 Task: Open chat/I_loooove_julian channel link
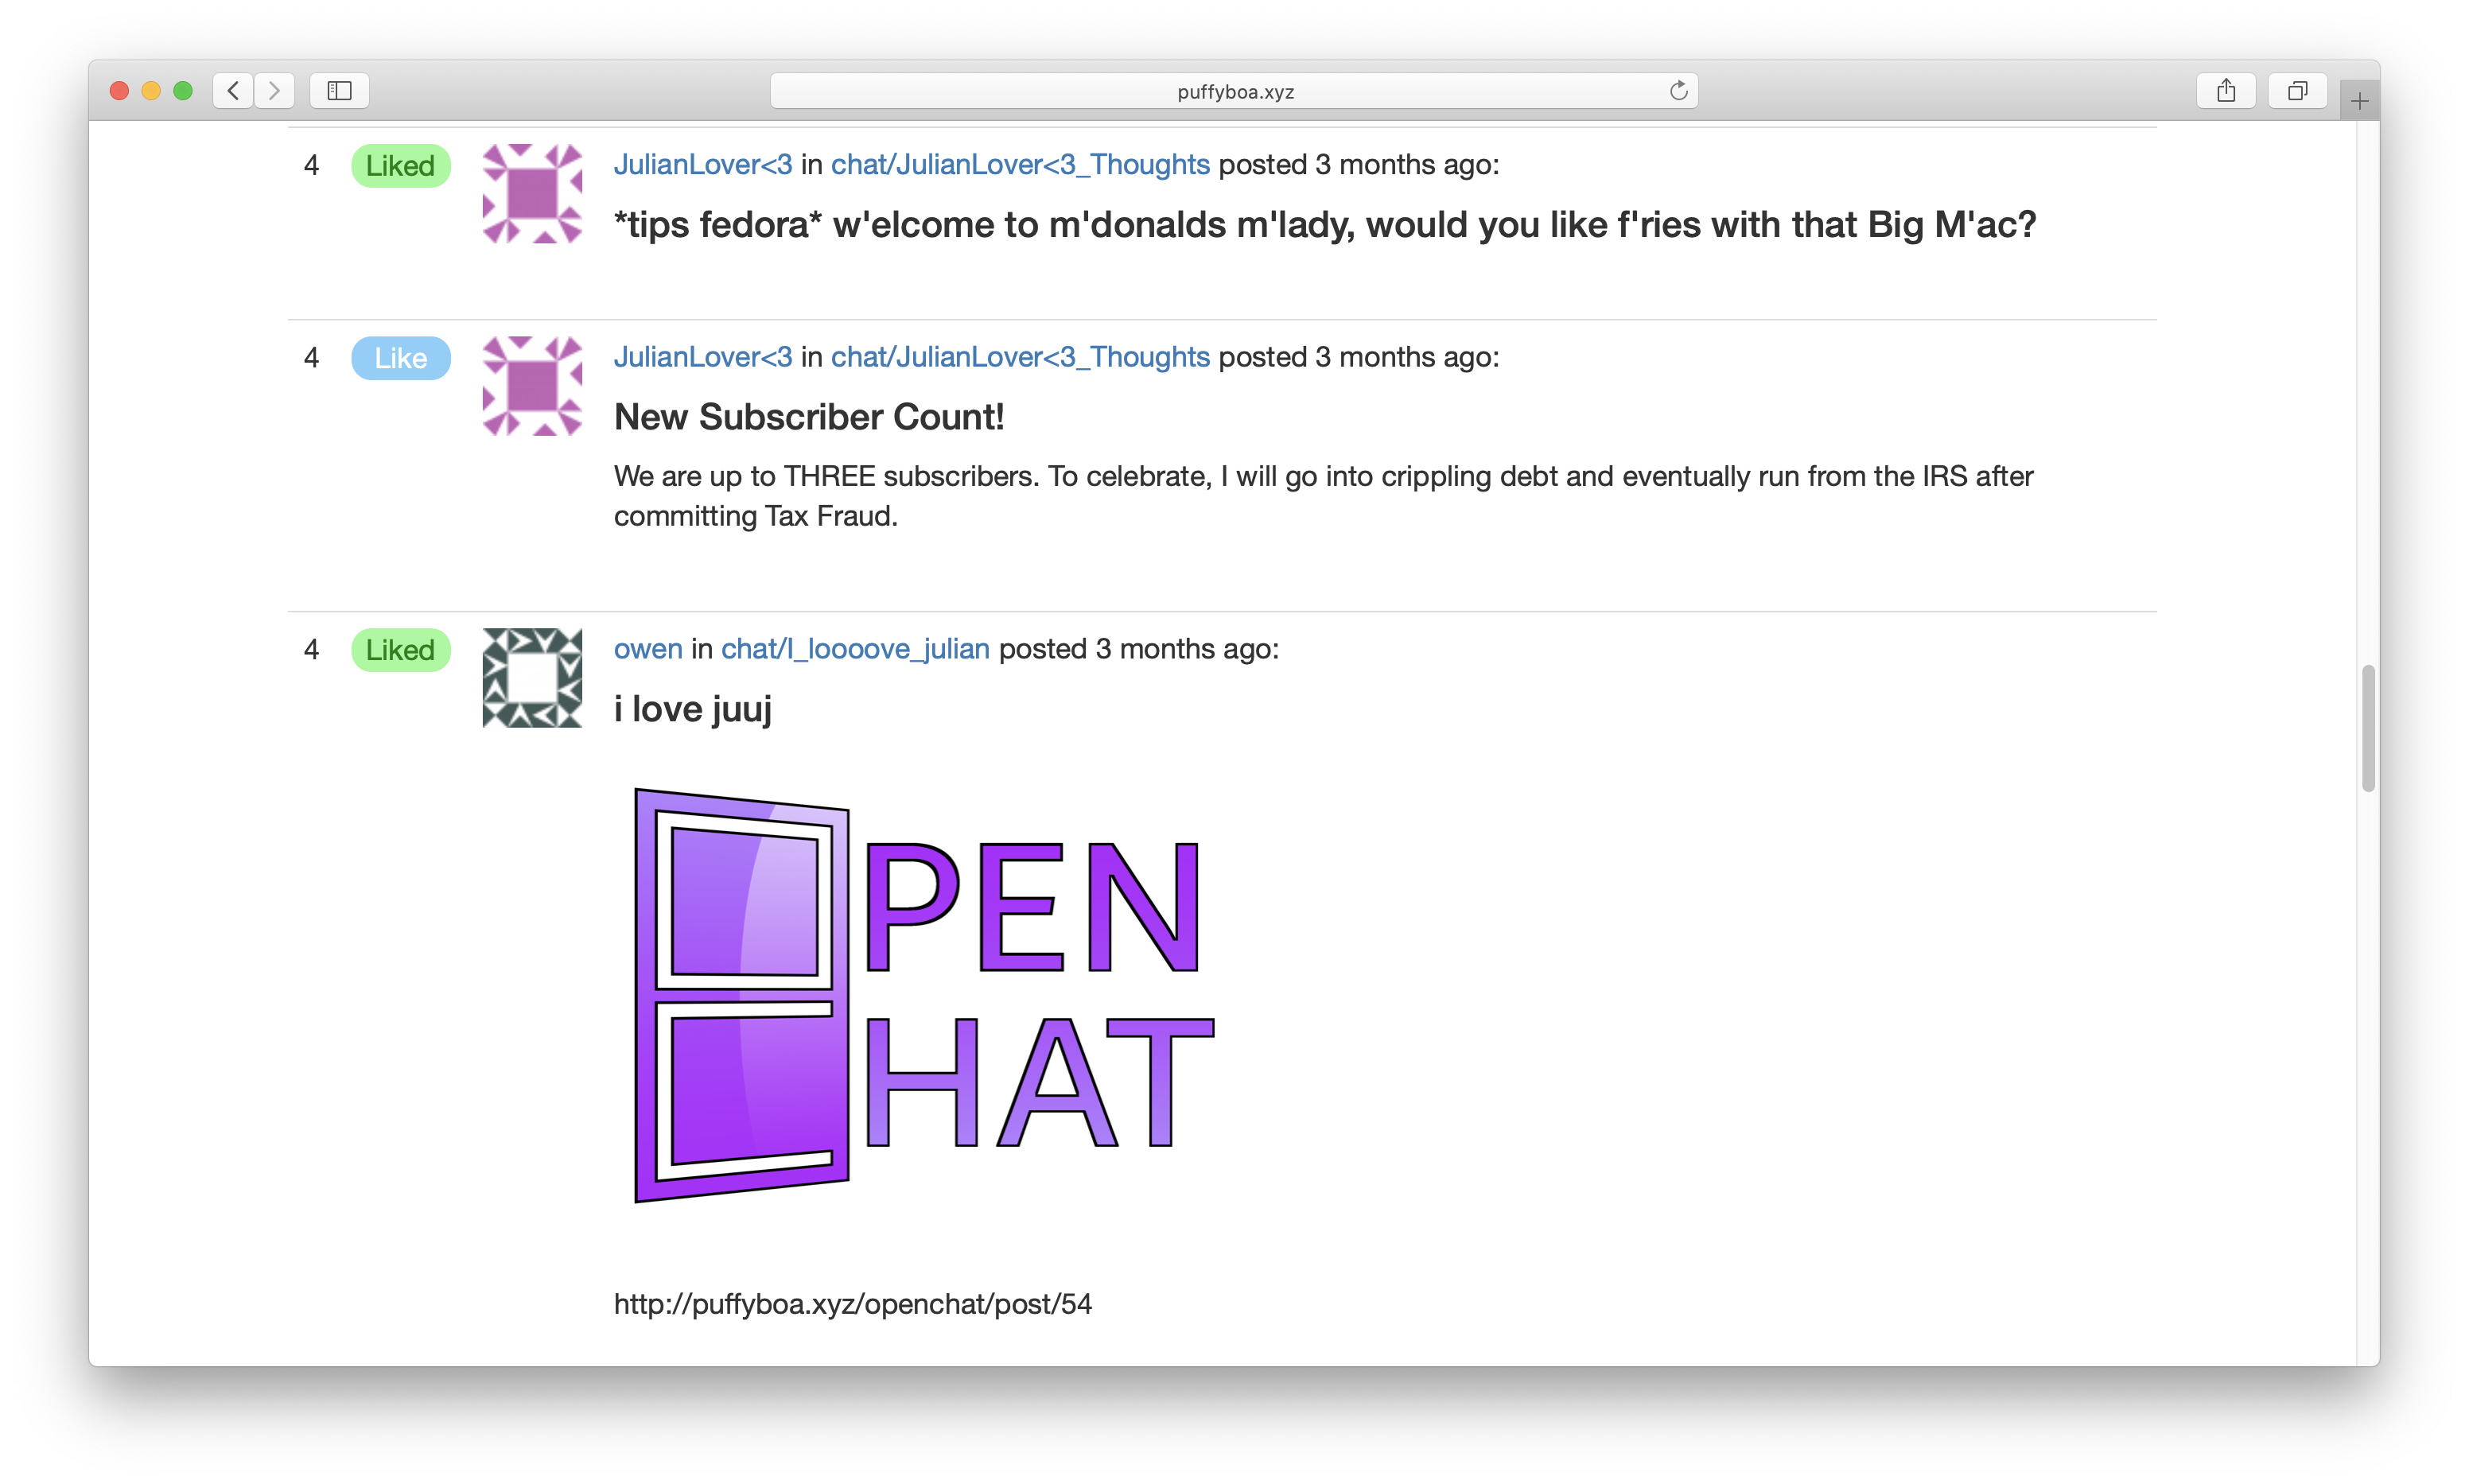[x=855, y=649]
